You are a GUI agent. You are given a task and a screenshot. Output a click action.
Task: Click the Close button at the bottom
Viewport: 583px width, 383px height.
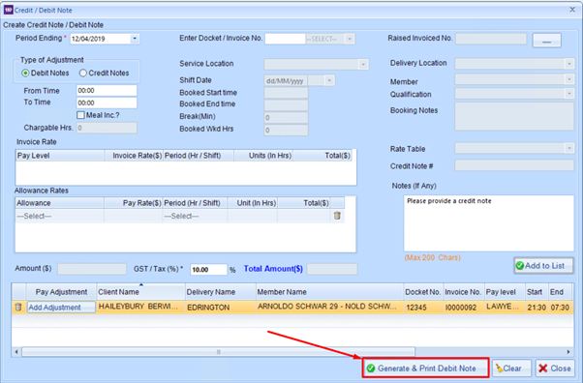(555, 368)
